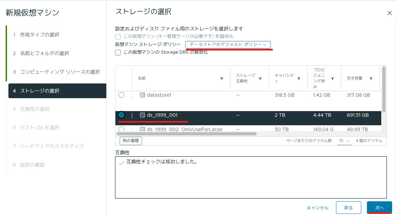This screenshot has height=216, width=396.
Task: Select the ds_t999_001 radio button
Action: pos(121,115)
